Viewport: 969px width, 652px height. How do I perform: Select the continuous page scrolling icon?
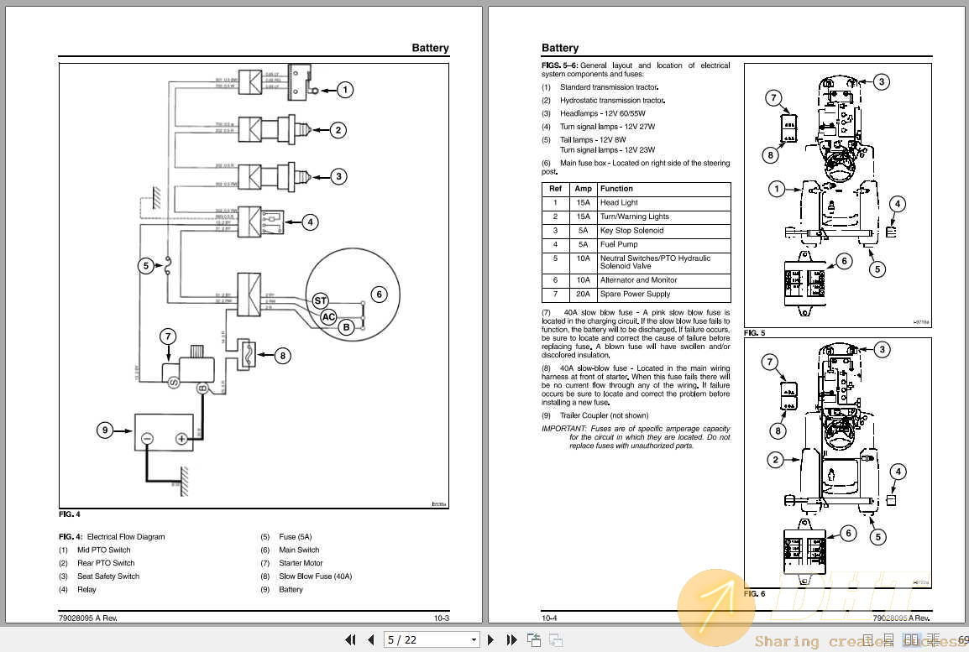click(x=888, y=639)
